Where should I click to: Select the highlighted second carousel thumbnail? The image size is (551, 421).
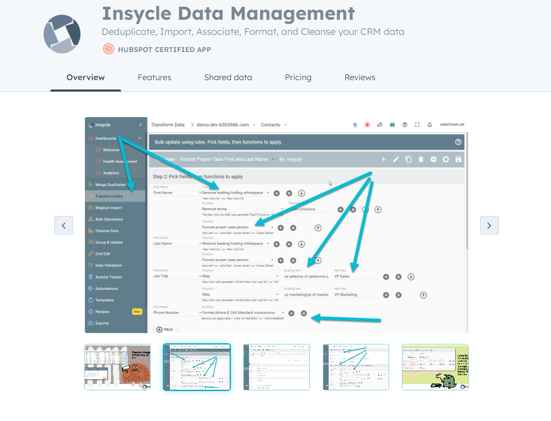(197, 367)
